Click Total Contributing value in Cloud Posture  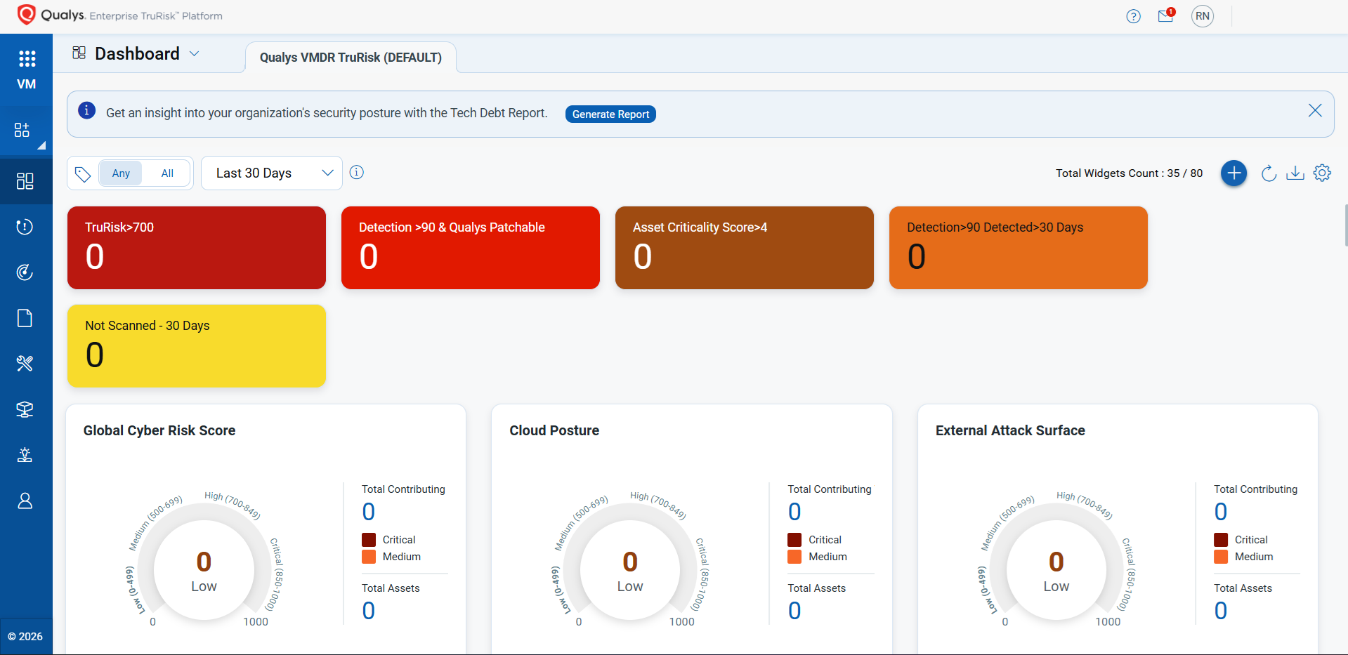click(794, 512)
